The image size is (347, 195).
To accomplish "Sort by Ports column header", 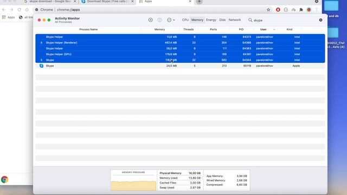I will pos(213,29).
